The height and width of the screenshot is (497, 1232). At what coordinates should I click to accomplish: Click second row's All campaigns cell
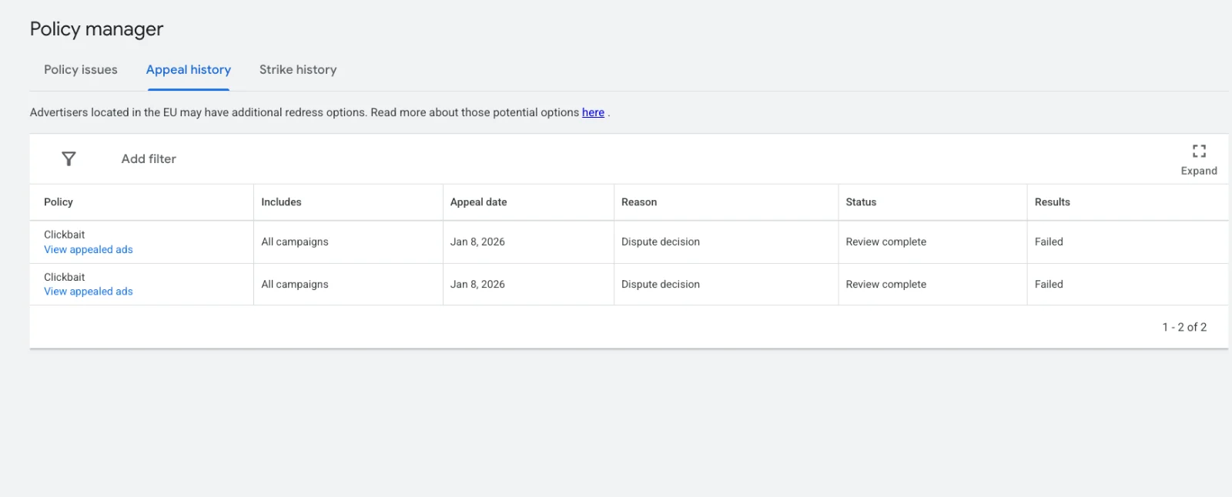pyautogui.click(x=295, y=284)
